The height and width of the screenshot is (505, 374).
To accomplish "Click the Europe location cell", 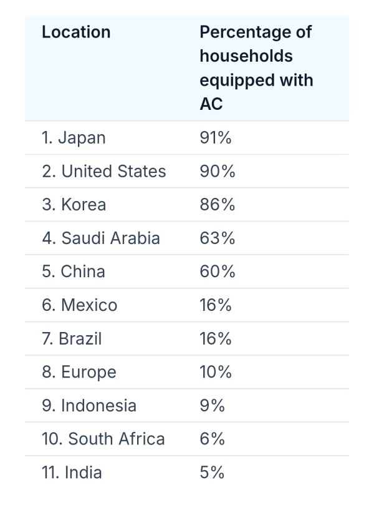I will click(79, 372).
